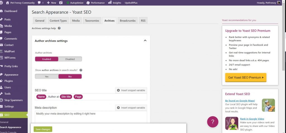
Task: Insert snippet variable for Meta description
Action: 131,108
